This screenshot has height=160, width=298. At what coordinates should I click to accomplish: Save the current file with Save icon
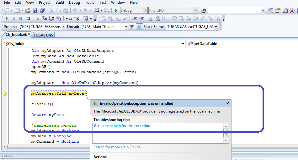coord(35,10)
